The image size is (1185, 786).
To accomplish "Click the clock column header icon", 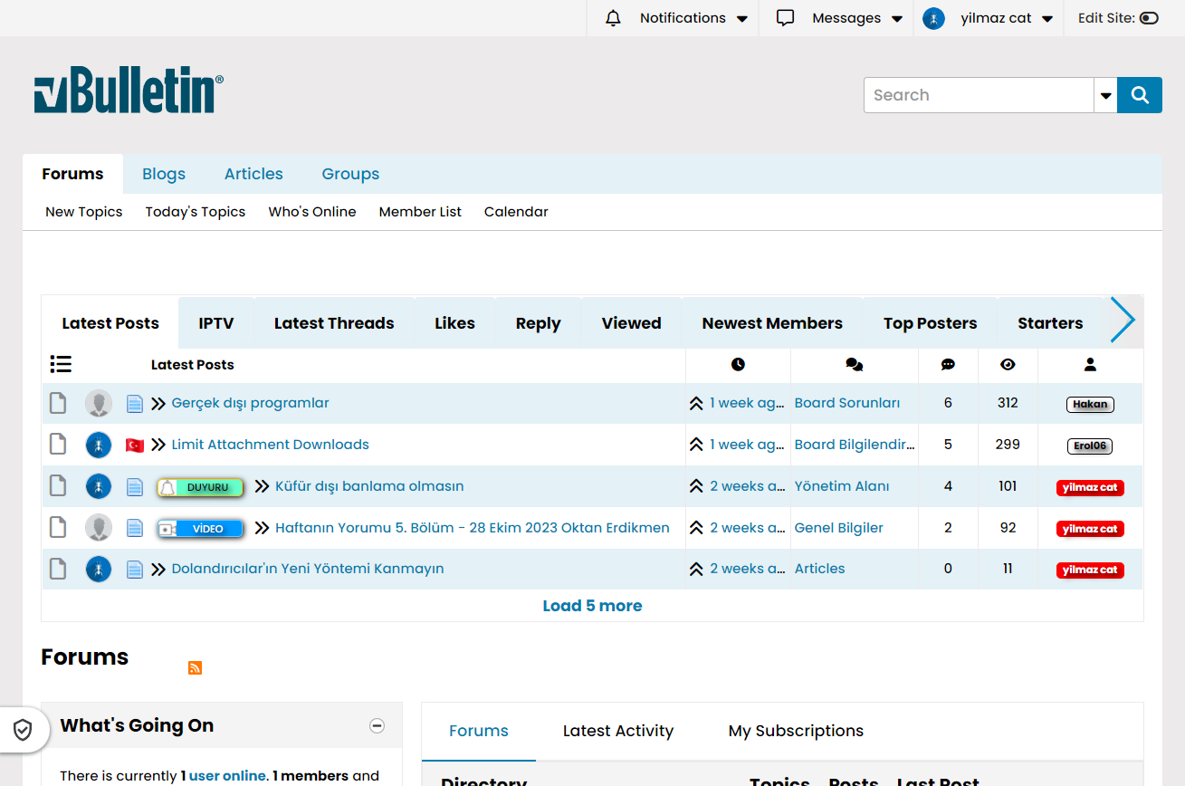I will pos(738,365).
